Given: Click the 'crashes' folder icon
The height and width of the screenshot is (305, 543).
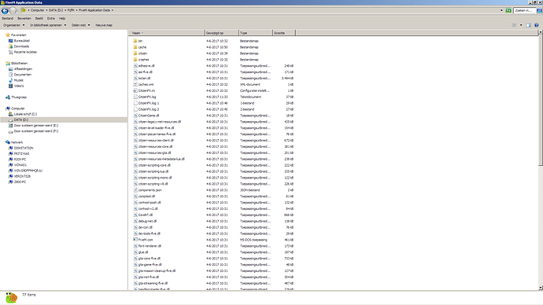Looking at the screenshot, I should pyautogui.click(x=135, y=60).
